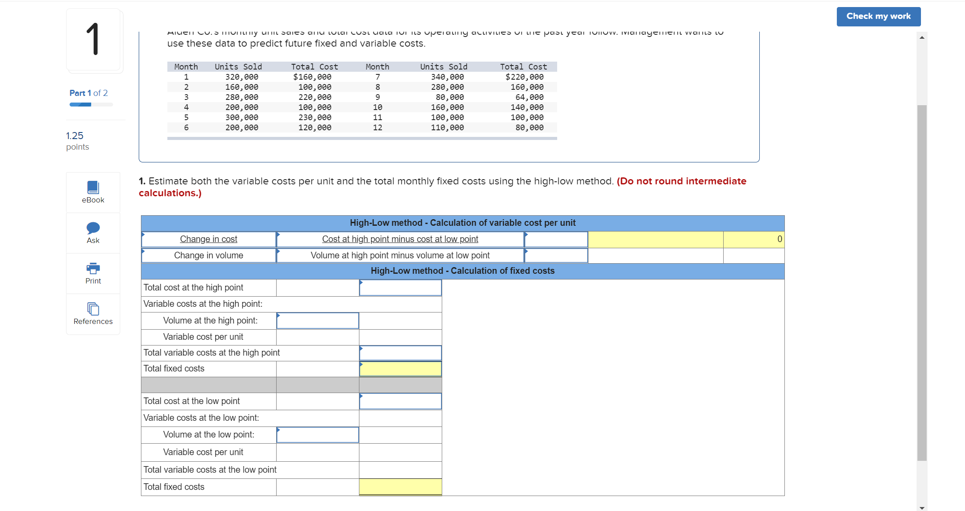Screen dimensions: 965x511
Task: Open the eBook resource
Action: (x=92, y=192)
